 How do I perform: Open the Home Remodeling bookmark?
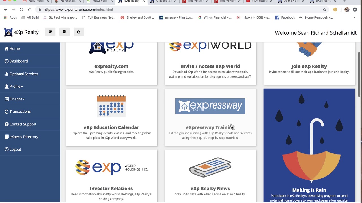pos(316,17)
